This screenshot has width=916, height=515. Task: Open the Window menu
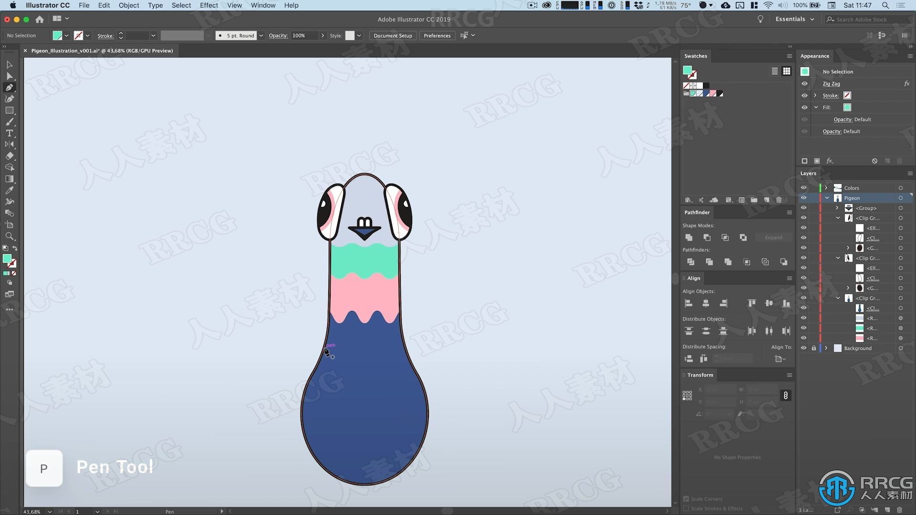[263, 5]
